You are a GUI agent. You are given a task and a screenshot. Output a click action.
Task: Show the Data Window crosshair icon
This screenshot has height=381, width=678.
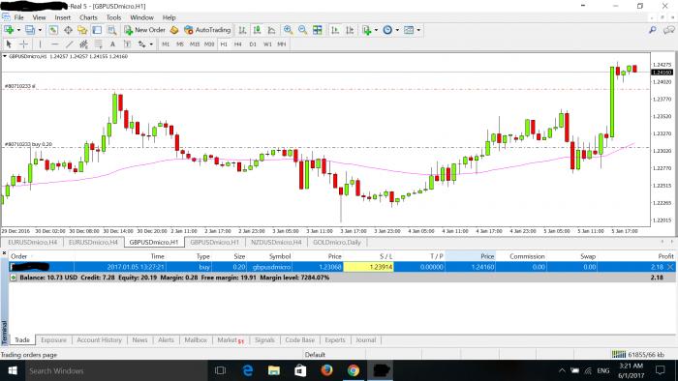point(68,30)
